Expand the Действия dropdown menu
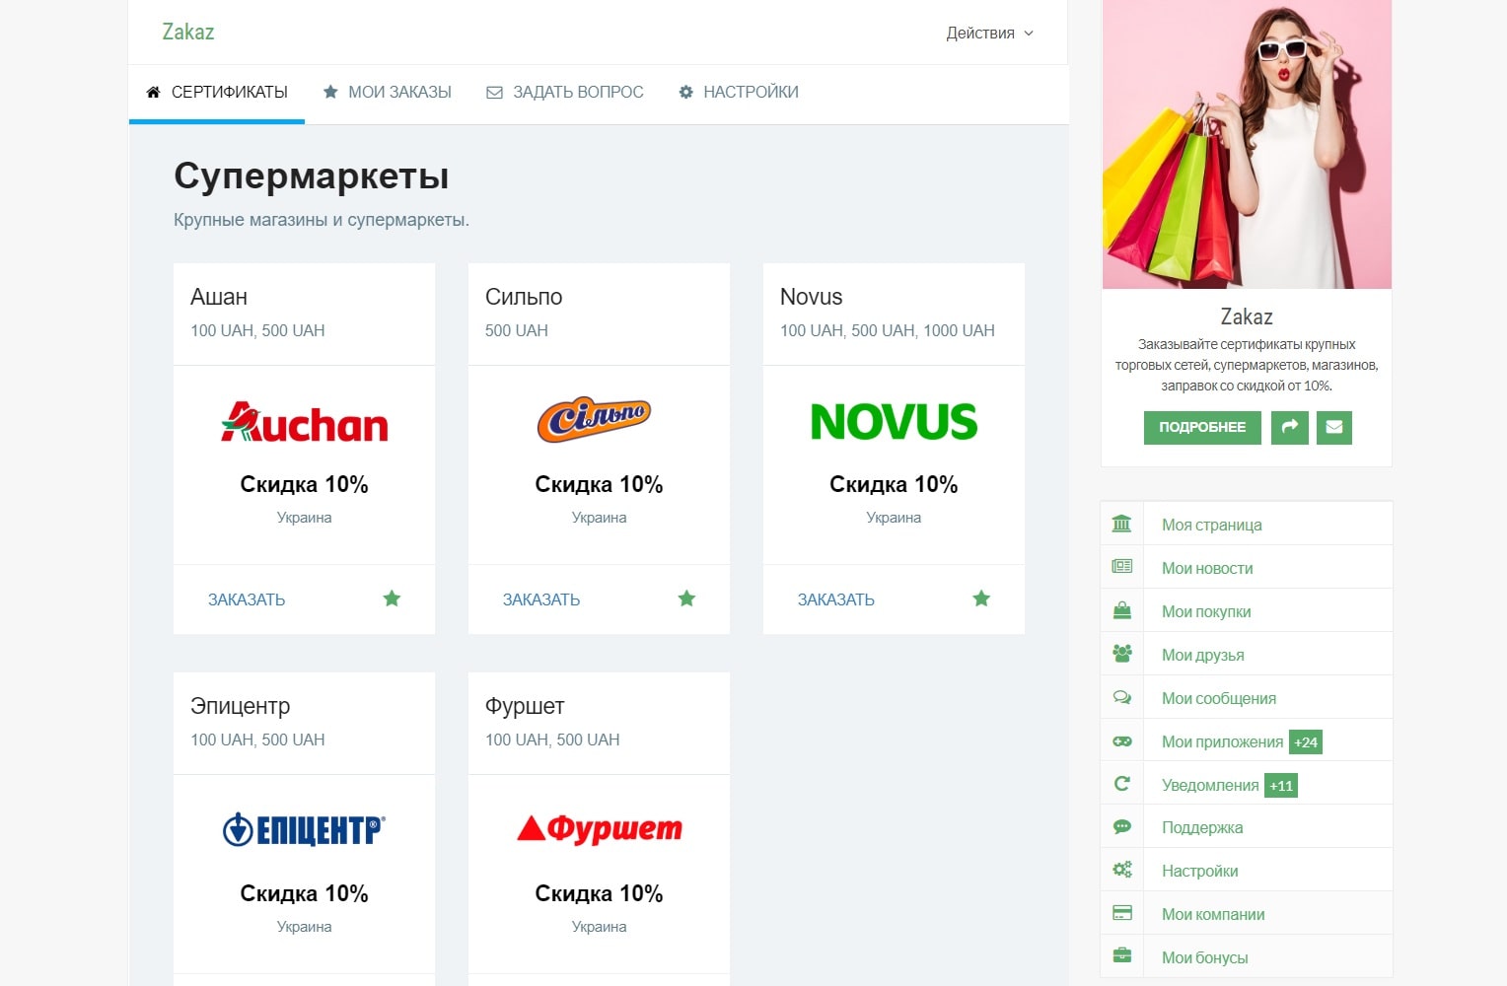This screenshot has height=986, width=1507. [989, 33]
